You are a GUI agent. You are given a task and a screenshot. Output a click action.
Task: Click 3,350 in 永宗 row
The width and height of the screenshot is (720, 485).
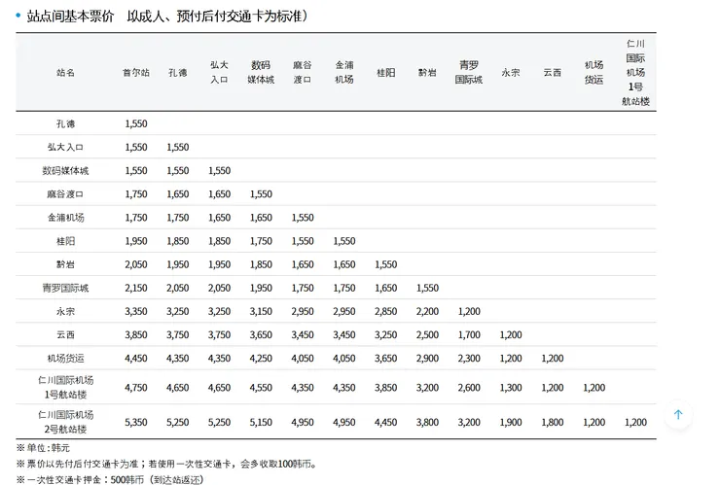click(136, 312)
